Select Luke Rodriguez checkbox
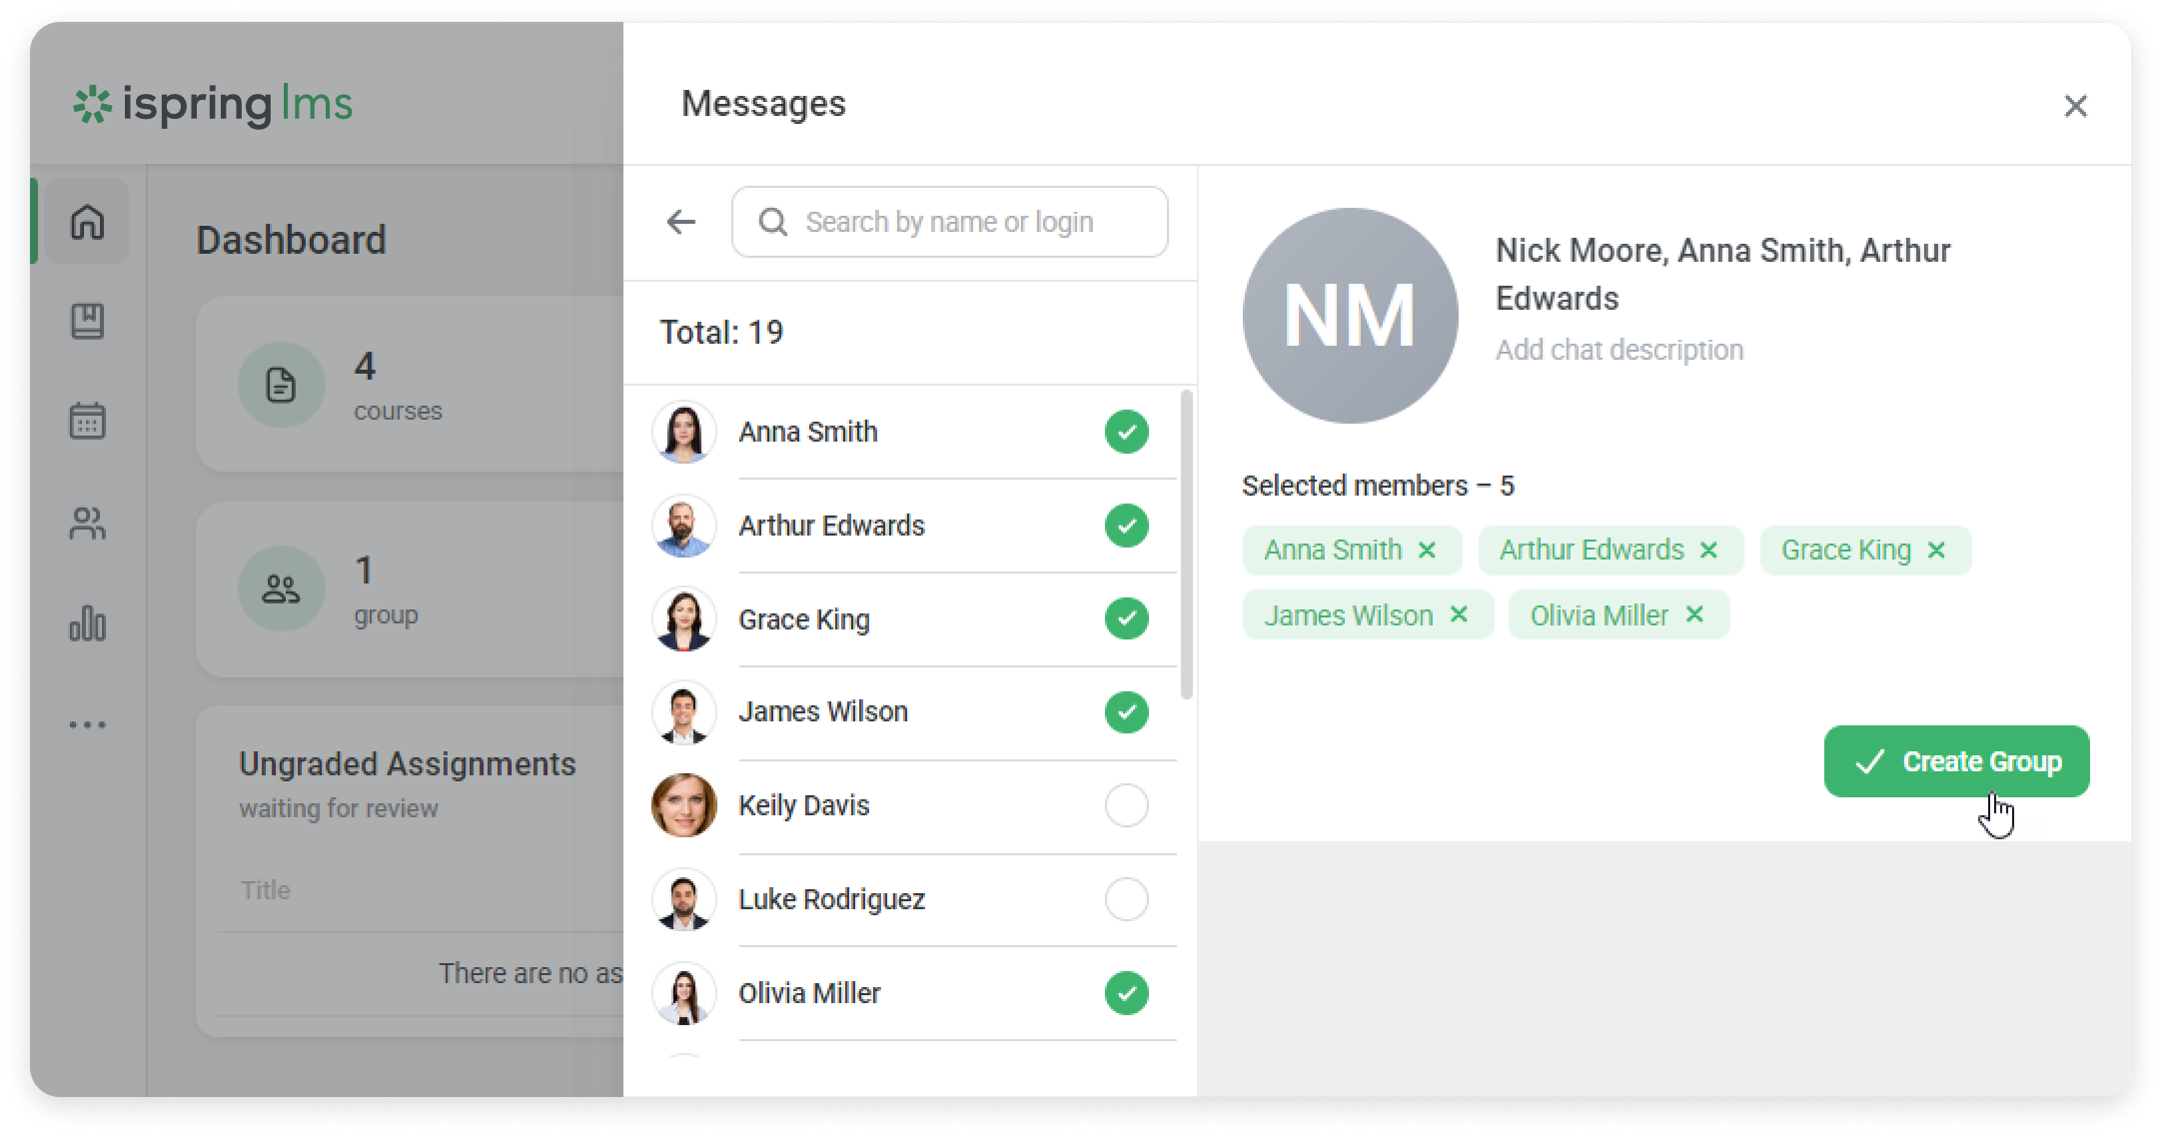 pyautogui.click(x=1126, y=899)
